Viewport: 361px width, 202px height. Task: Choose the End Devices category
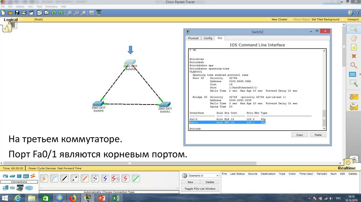pos(5,188)
